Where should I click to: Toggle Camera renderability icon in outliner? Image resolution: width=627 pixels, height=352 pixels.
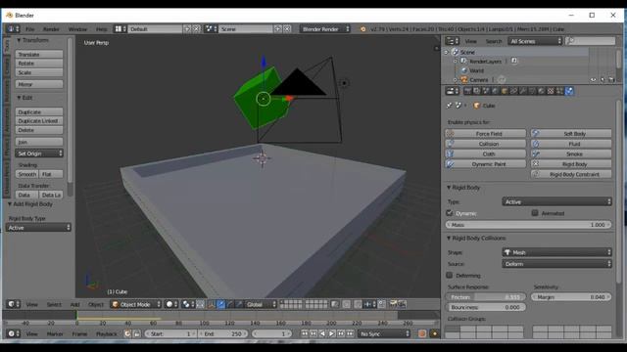coord(611,80)
